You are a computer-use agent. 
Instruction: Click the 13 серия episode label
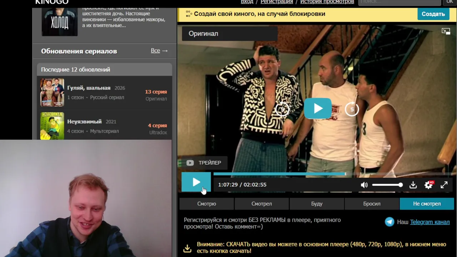[x=156, y=92]
